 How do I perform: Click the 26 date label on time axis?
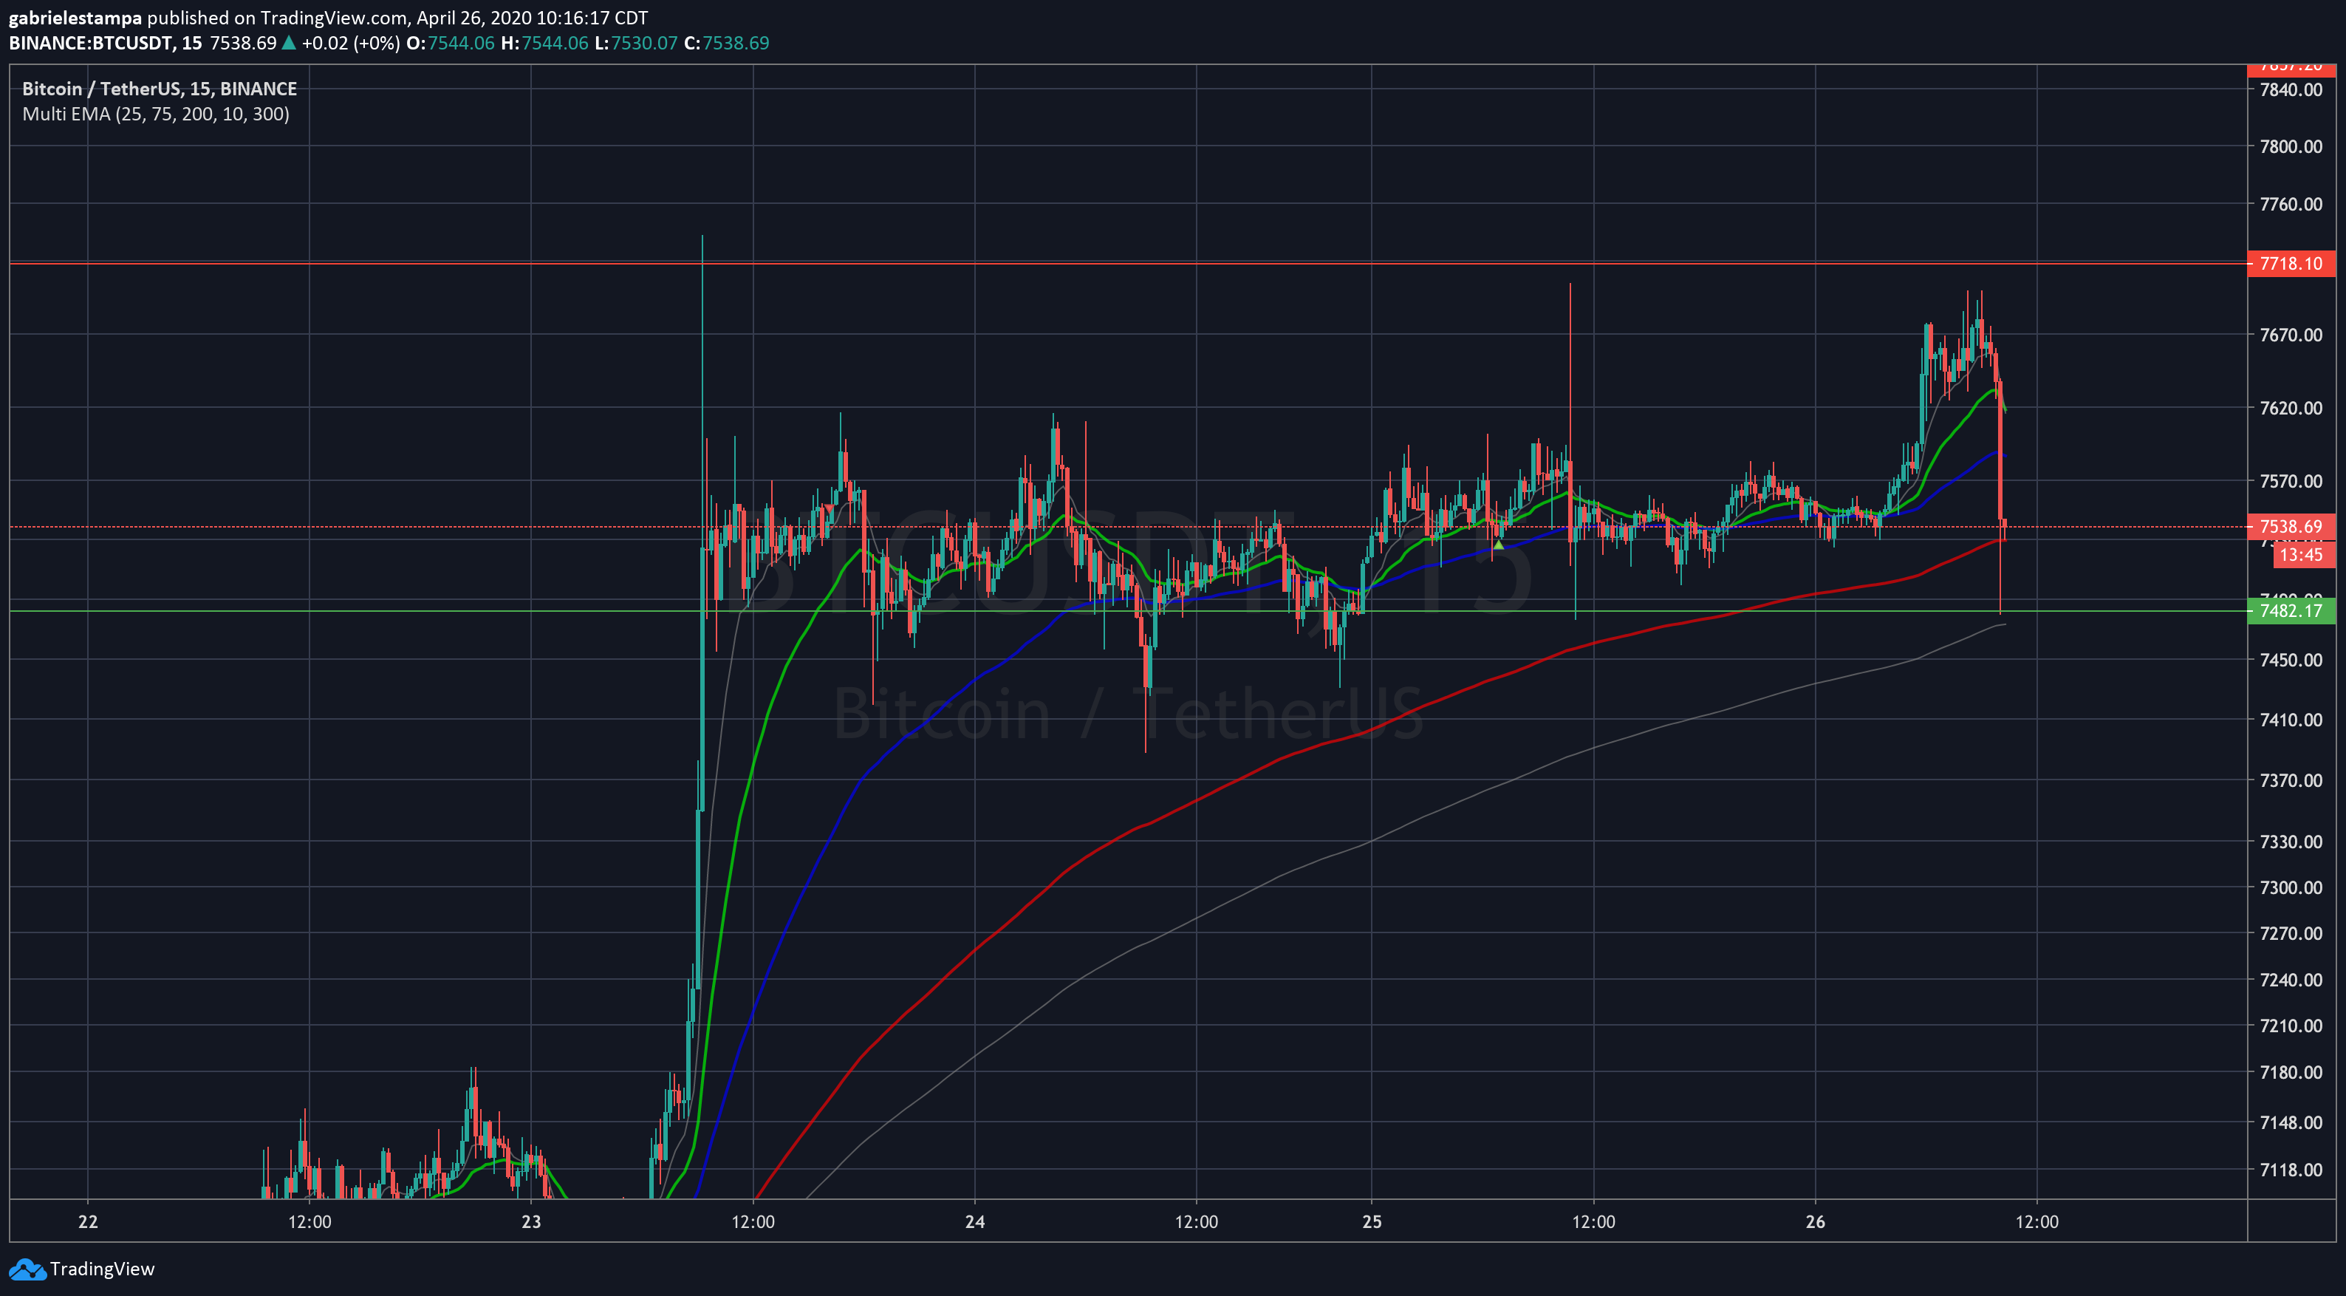click(x=1815, y=1222)
